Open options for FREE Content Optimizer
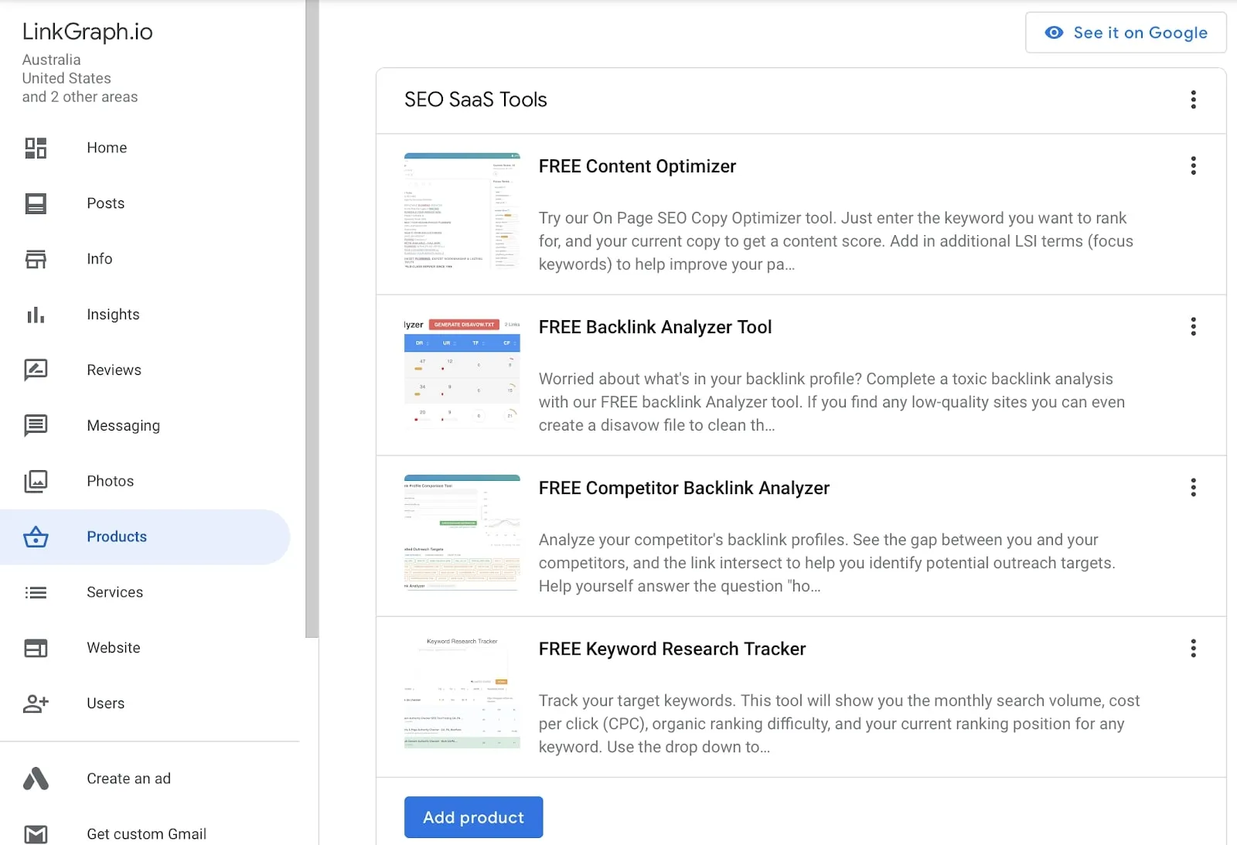Screen dimensions: 1237x845 [1194, 166]
